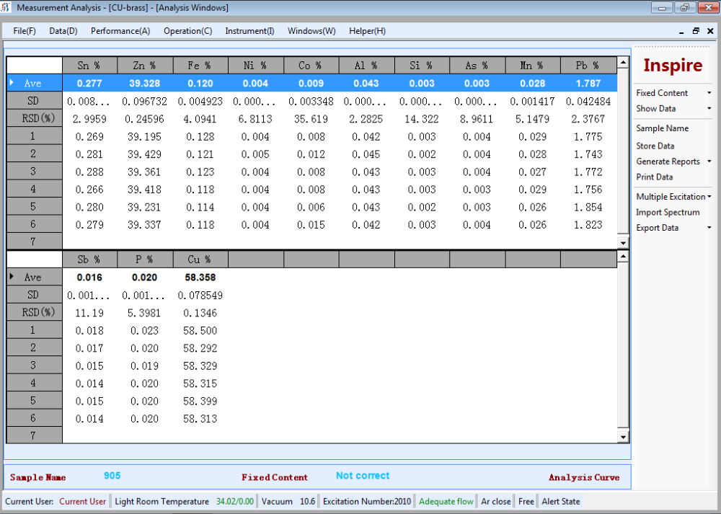
Task: Click Import Spectrum in the sidebar
Action: pos(668,213)
